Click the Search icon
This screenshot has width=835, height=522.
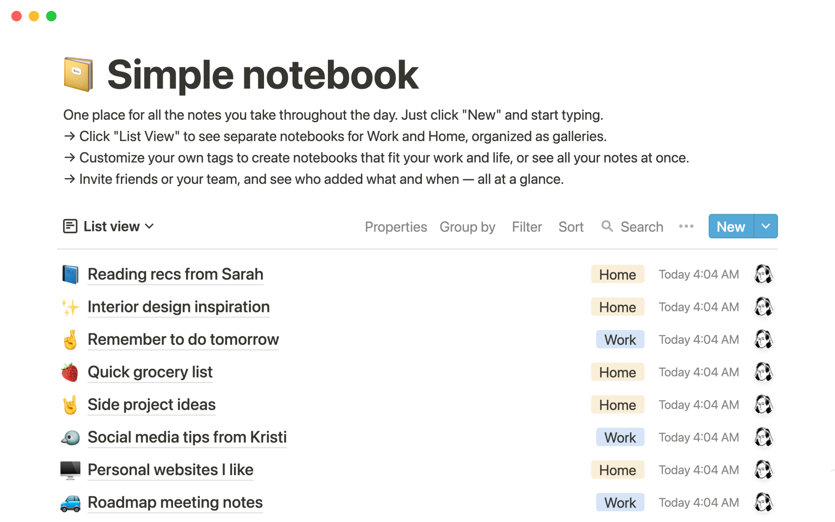[x=607, y=227]
